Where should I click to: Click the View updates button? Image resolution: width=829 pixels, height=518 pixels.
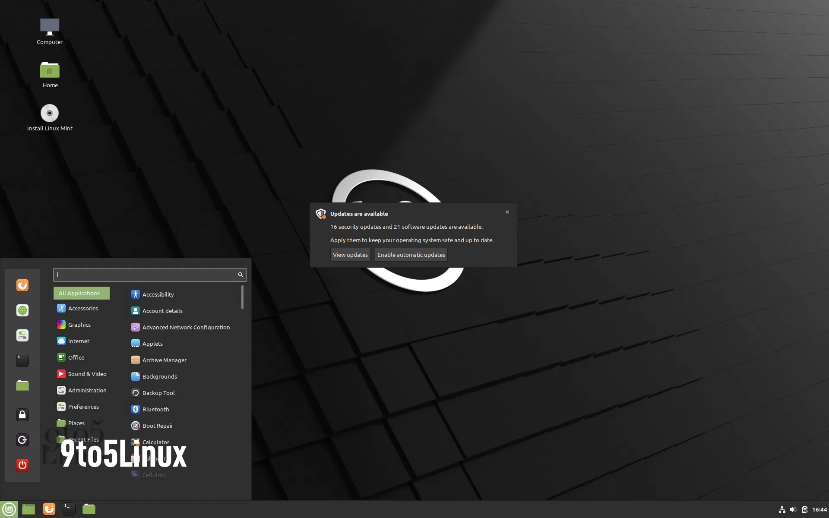pyautogui.click(x=350, y=255)
